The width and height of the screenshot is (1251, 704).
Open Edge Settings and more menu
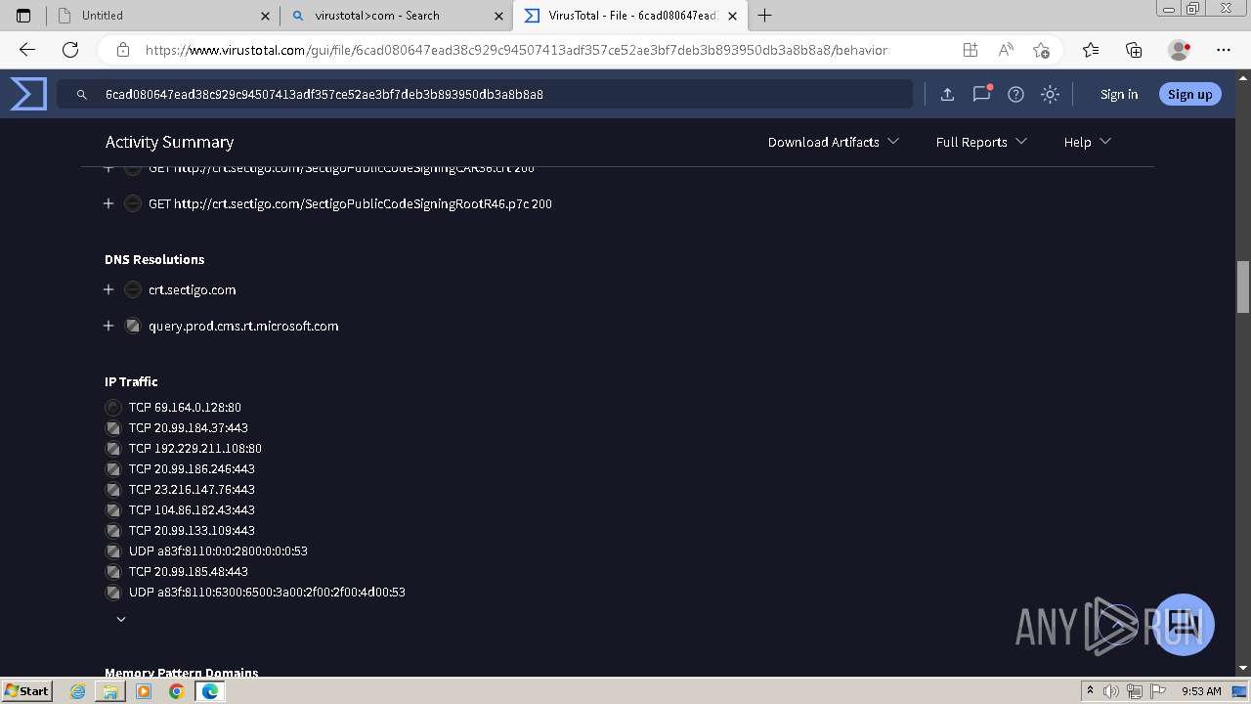click(x=1224, y=50)
